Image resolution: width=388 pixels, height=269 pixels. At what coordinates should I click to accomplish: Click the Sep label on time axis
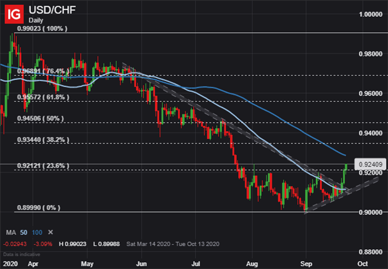[x=307, y=264]
